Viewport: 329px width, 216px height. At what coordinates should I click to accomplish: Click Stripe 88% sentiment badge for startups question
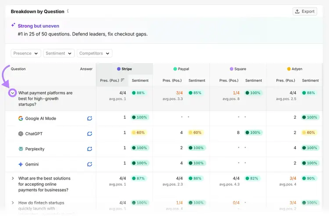click(139, 93)
